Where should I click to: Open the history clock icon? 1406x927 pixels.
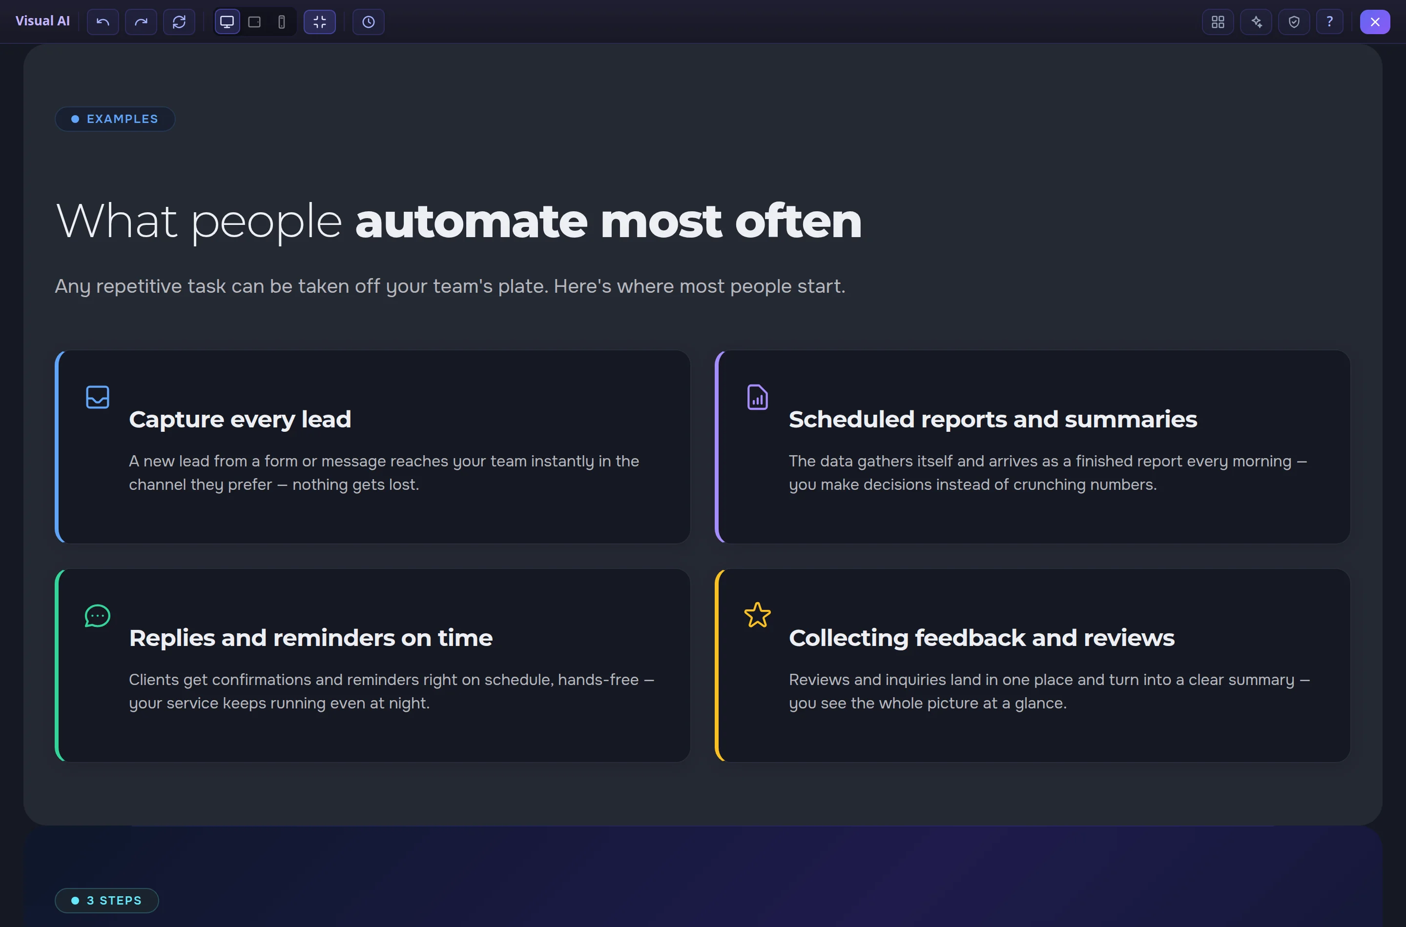click(x=369, y=22)
